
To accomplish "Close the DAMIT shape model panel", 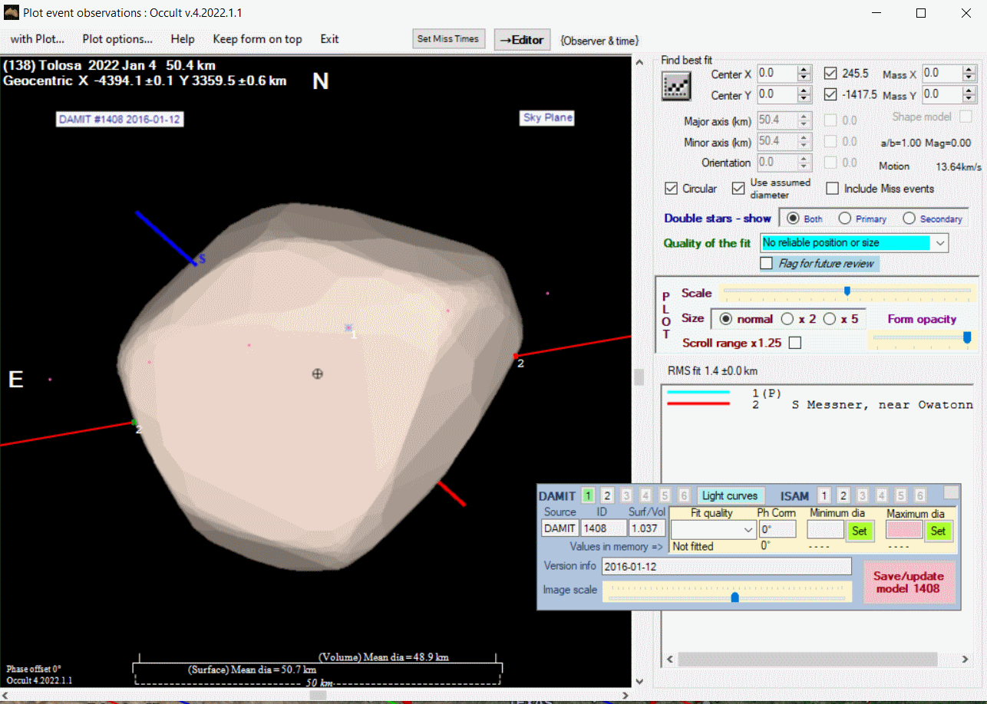I will 951,493.
